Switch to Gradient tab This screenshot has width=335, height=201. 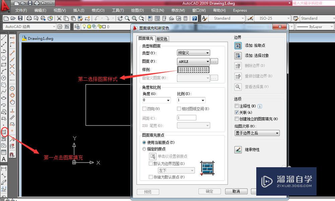[162, 39]
